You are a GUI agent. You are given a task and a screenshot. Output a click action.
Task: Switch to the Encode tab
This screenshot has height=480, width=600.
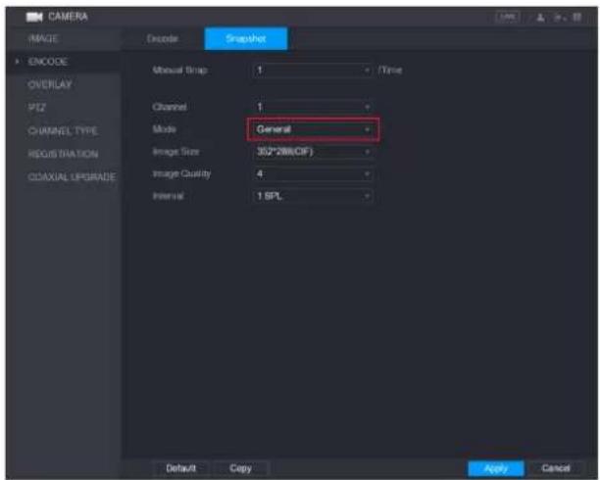(x=163, y=38)
